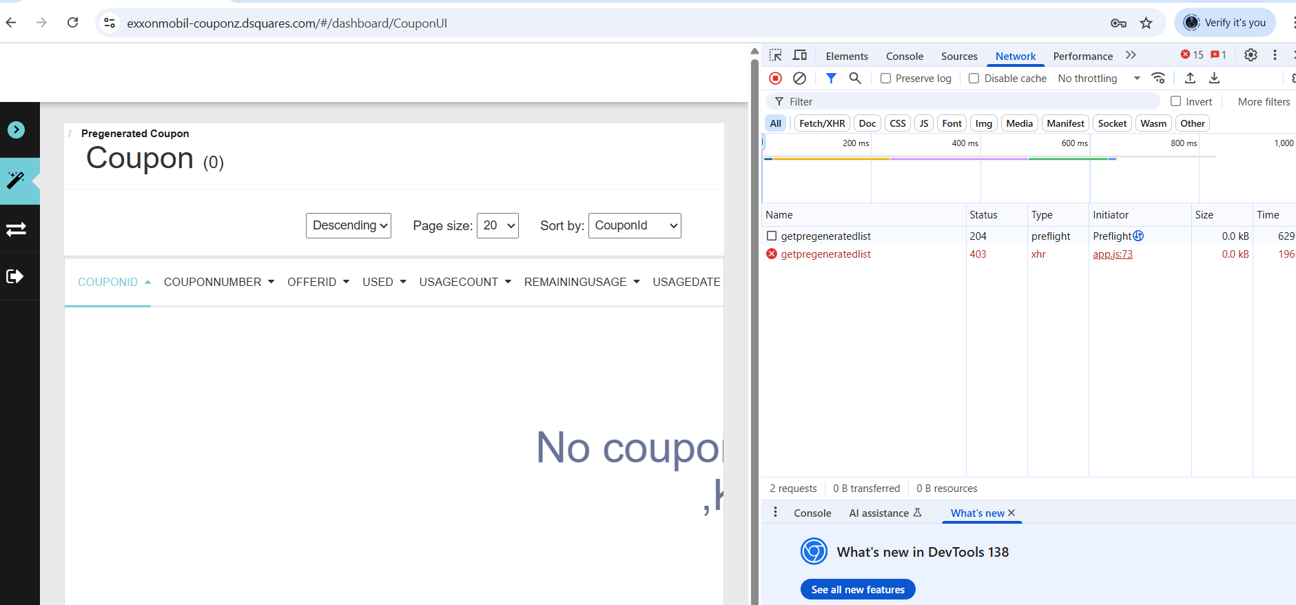Image resolution: width=1296 pixels, height=605 pixels.
Task: Click the transfer arrows sidebar icon
Action: 16,229
